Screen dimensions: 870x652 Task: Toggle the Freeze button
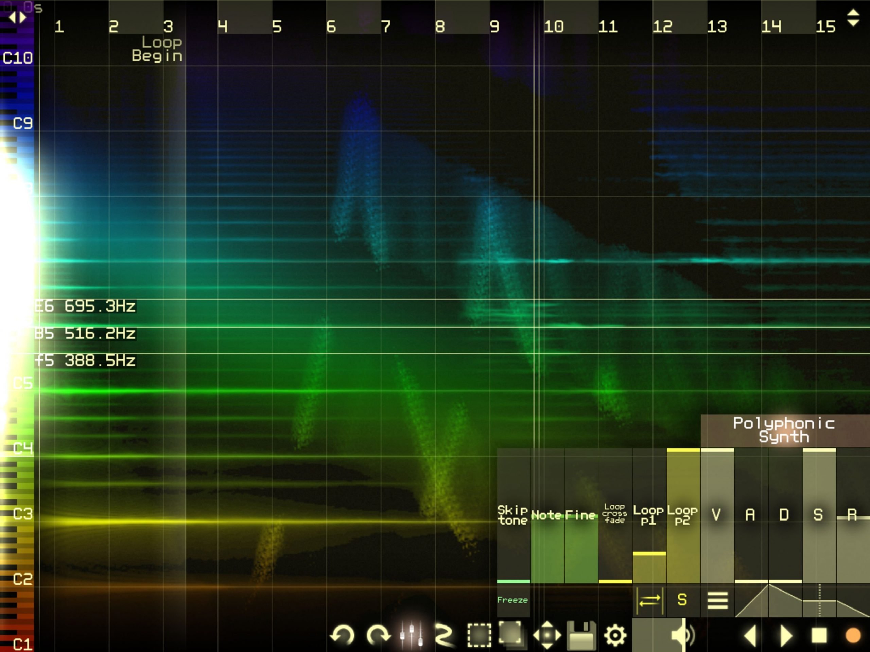pyautogui.click(x=513, y=600)
